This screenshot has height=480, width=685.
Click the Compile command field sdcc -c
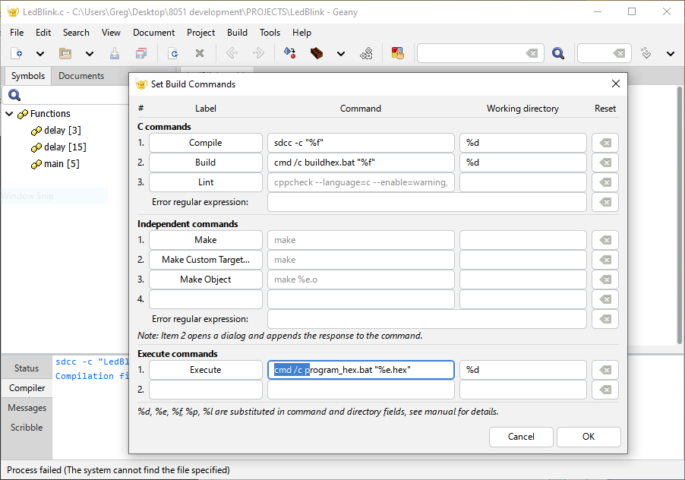pyautogui.click(x=361, y=143)
